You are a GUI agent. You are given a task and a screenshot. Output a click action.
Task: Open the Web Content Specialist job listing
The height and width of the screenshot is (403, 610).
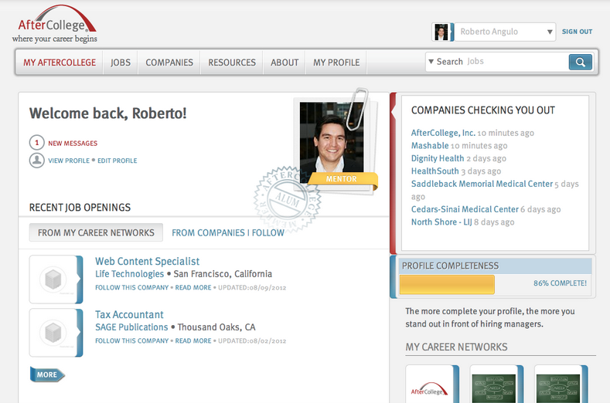pyautogui.click(x=147, y=262)
